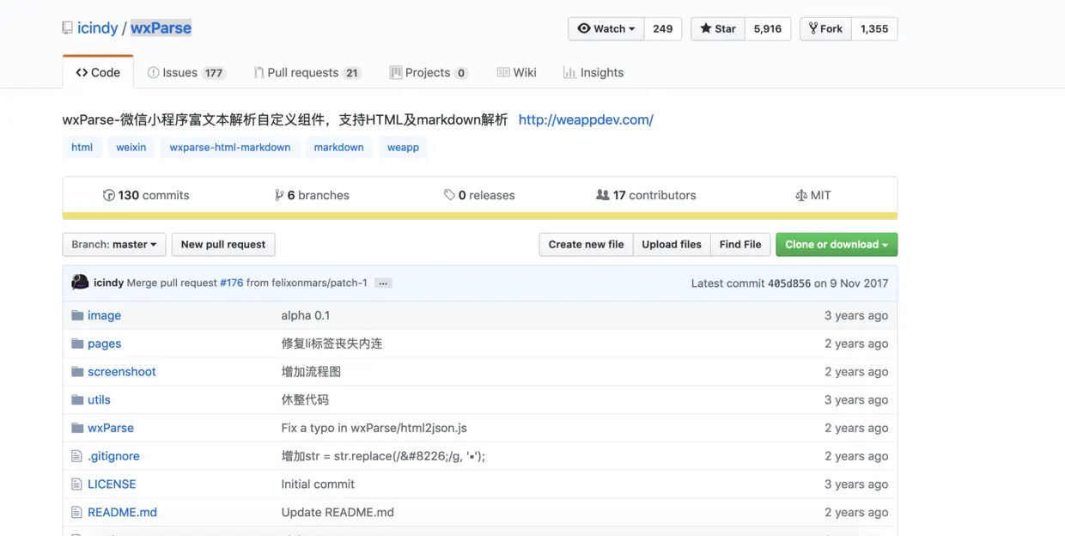Image resolution: width=1065 pixels, height=536 pixels.
Task: Click icindy's avatar in latest commit bar
Action: [x=80, y=283]
